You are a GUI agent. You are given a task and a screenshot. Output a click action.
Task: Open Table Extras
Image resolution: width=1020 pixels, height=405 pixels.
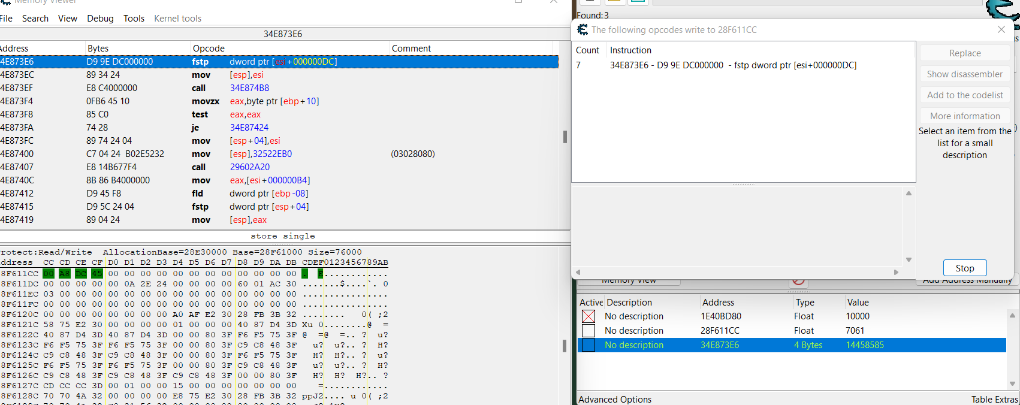pos(994,399)
